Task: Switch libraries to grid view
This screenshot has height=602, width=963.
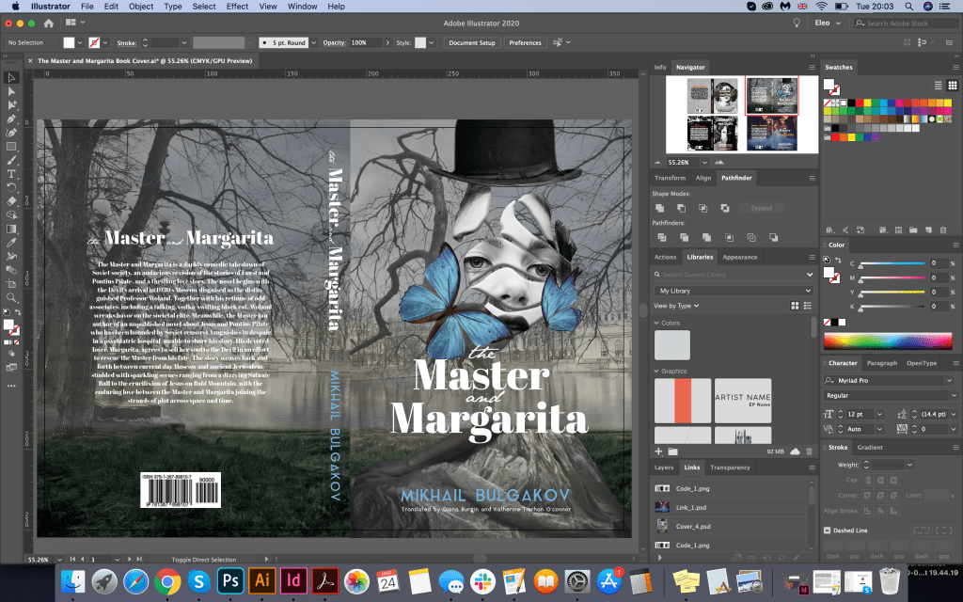Action: 794,306
